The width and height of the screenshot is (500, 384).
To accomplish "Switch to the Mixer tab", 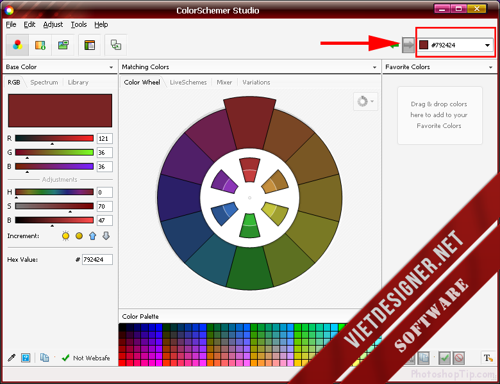I will click(224, 82).
